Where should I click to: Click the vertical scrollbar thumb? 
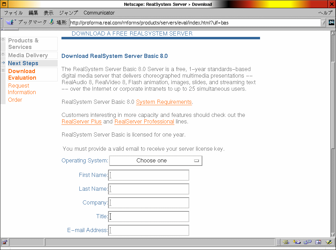click(333, 105)
